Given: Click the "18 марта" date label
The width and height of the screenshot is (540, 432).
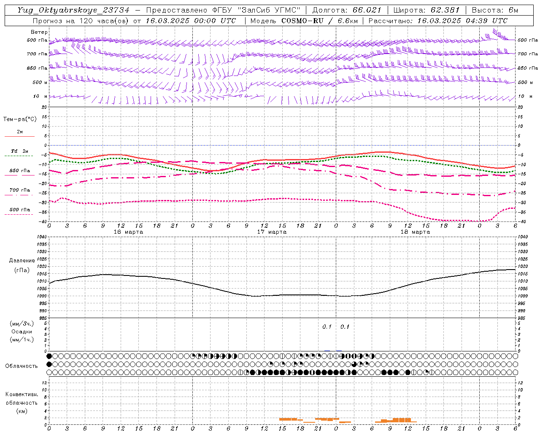Looking at the screenshot, I should [415, 232].
